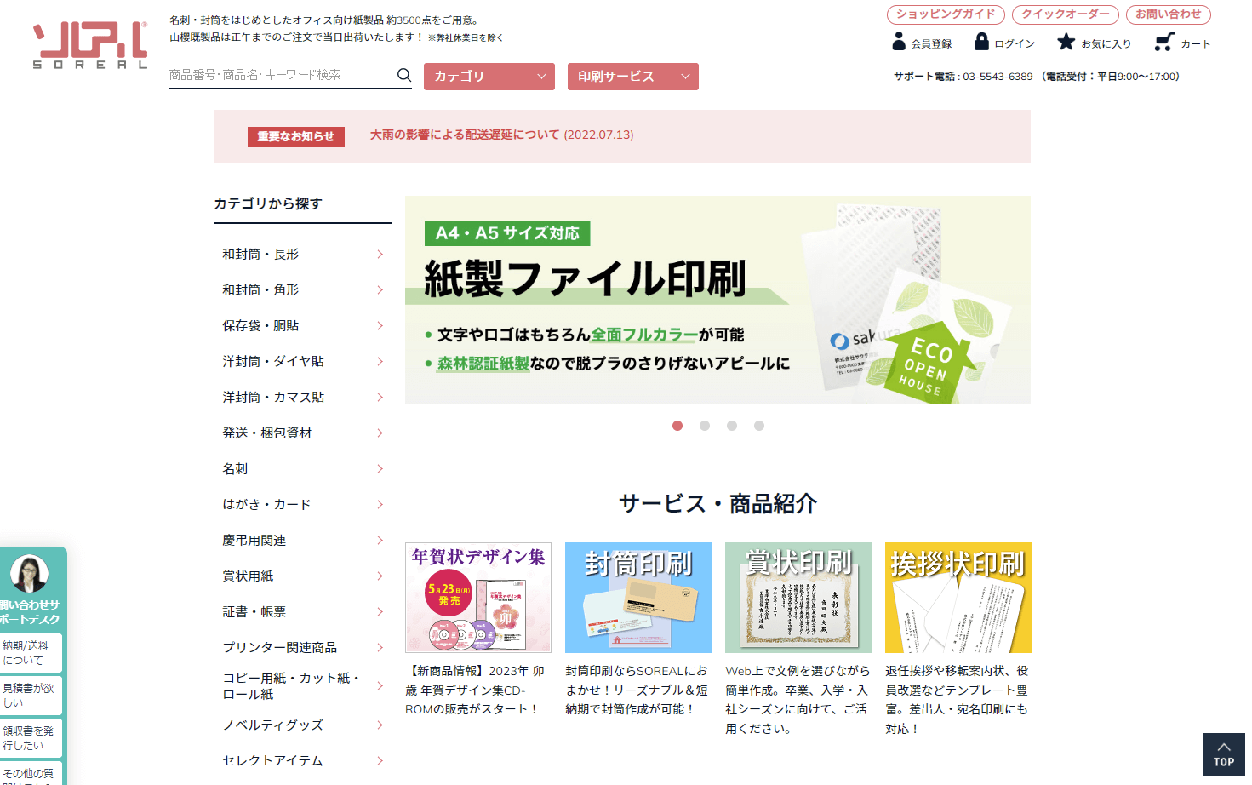
Task: Open the shopping cart icon
Action: (1164, 42)
